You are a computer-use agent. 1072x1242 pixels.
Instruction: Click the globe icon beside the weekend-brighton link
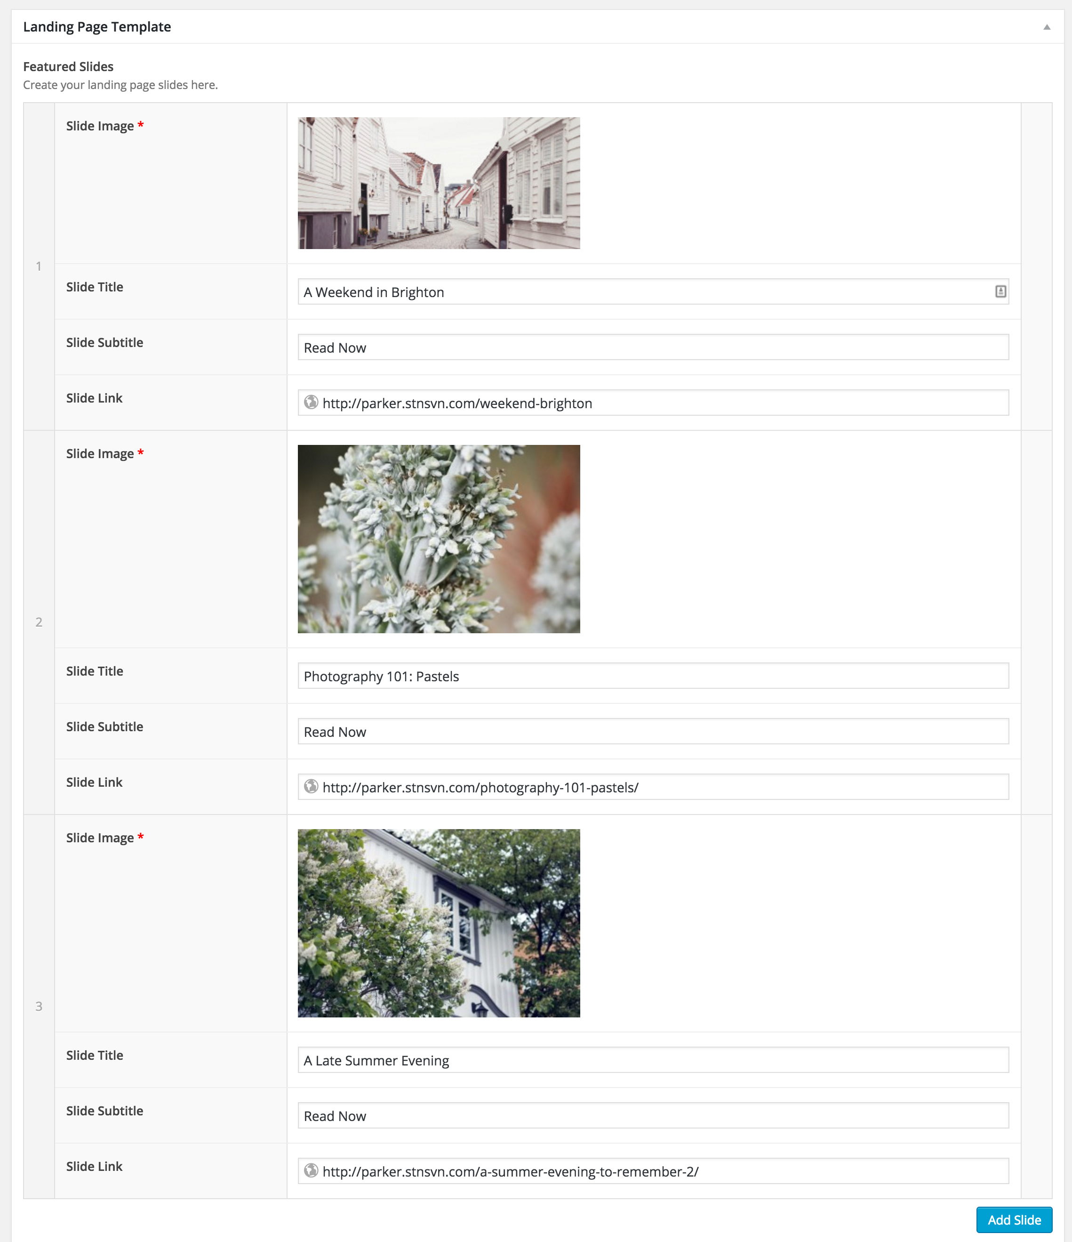coord(311,402)
